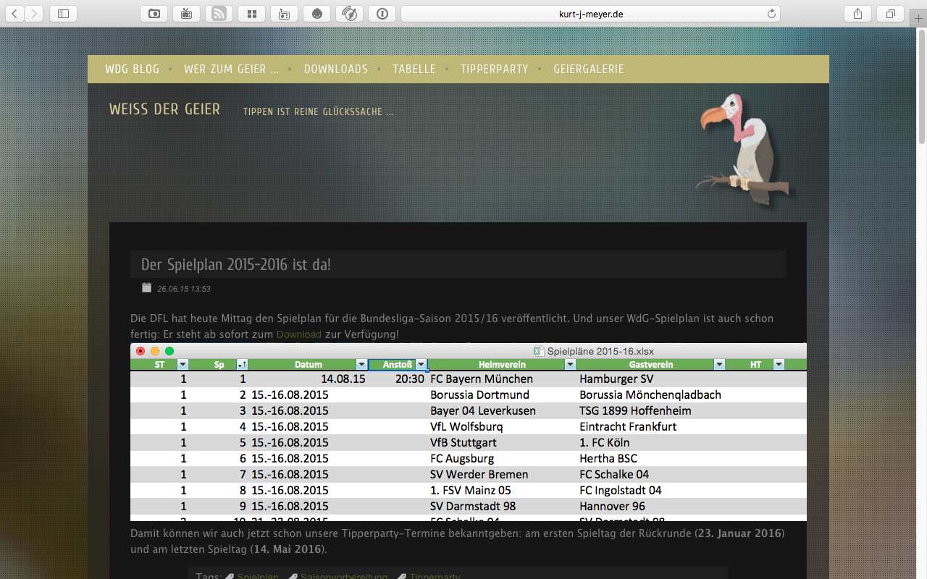Viewport: 927px width, 579px height.
Task: Open the 'Der Spielplan 2015-2016 ist da!' post title
Action: tap(236, 264)
